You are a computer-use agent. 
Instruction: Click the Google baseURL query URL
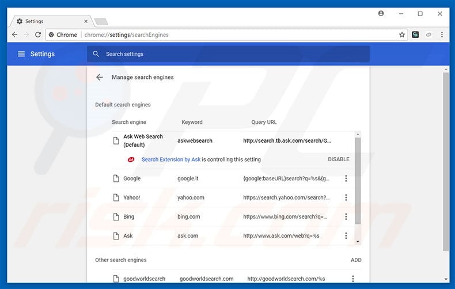(286, 178)
